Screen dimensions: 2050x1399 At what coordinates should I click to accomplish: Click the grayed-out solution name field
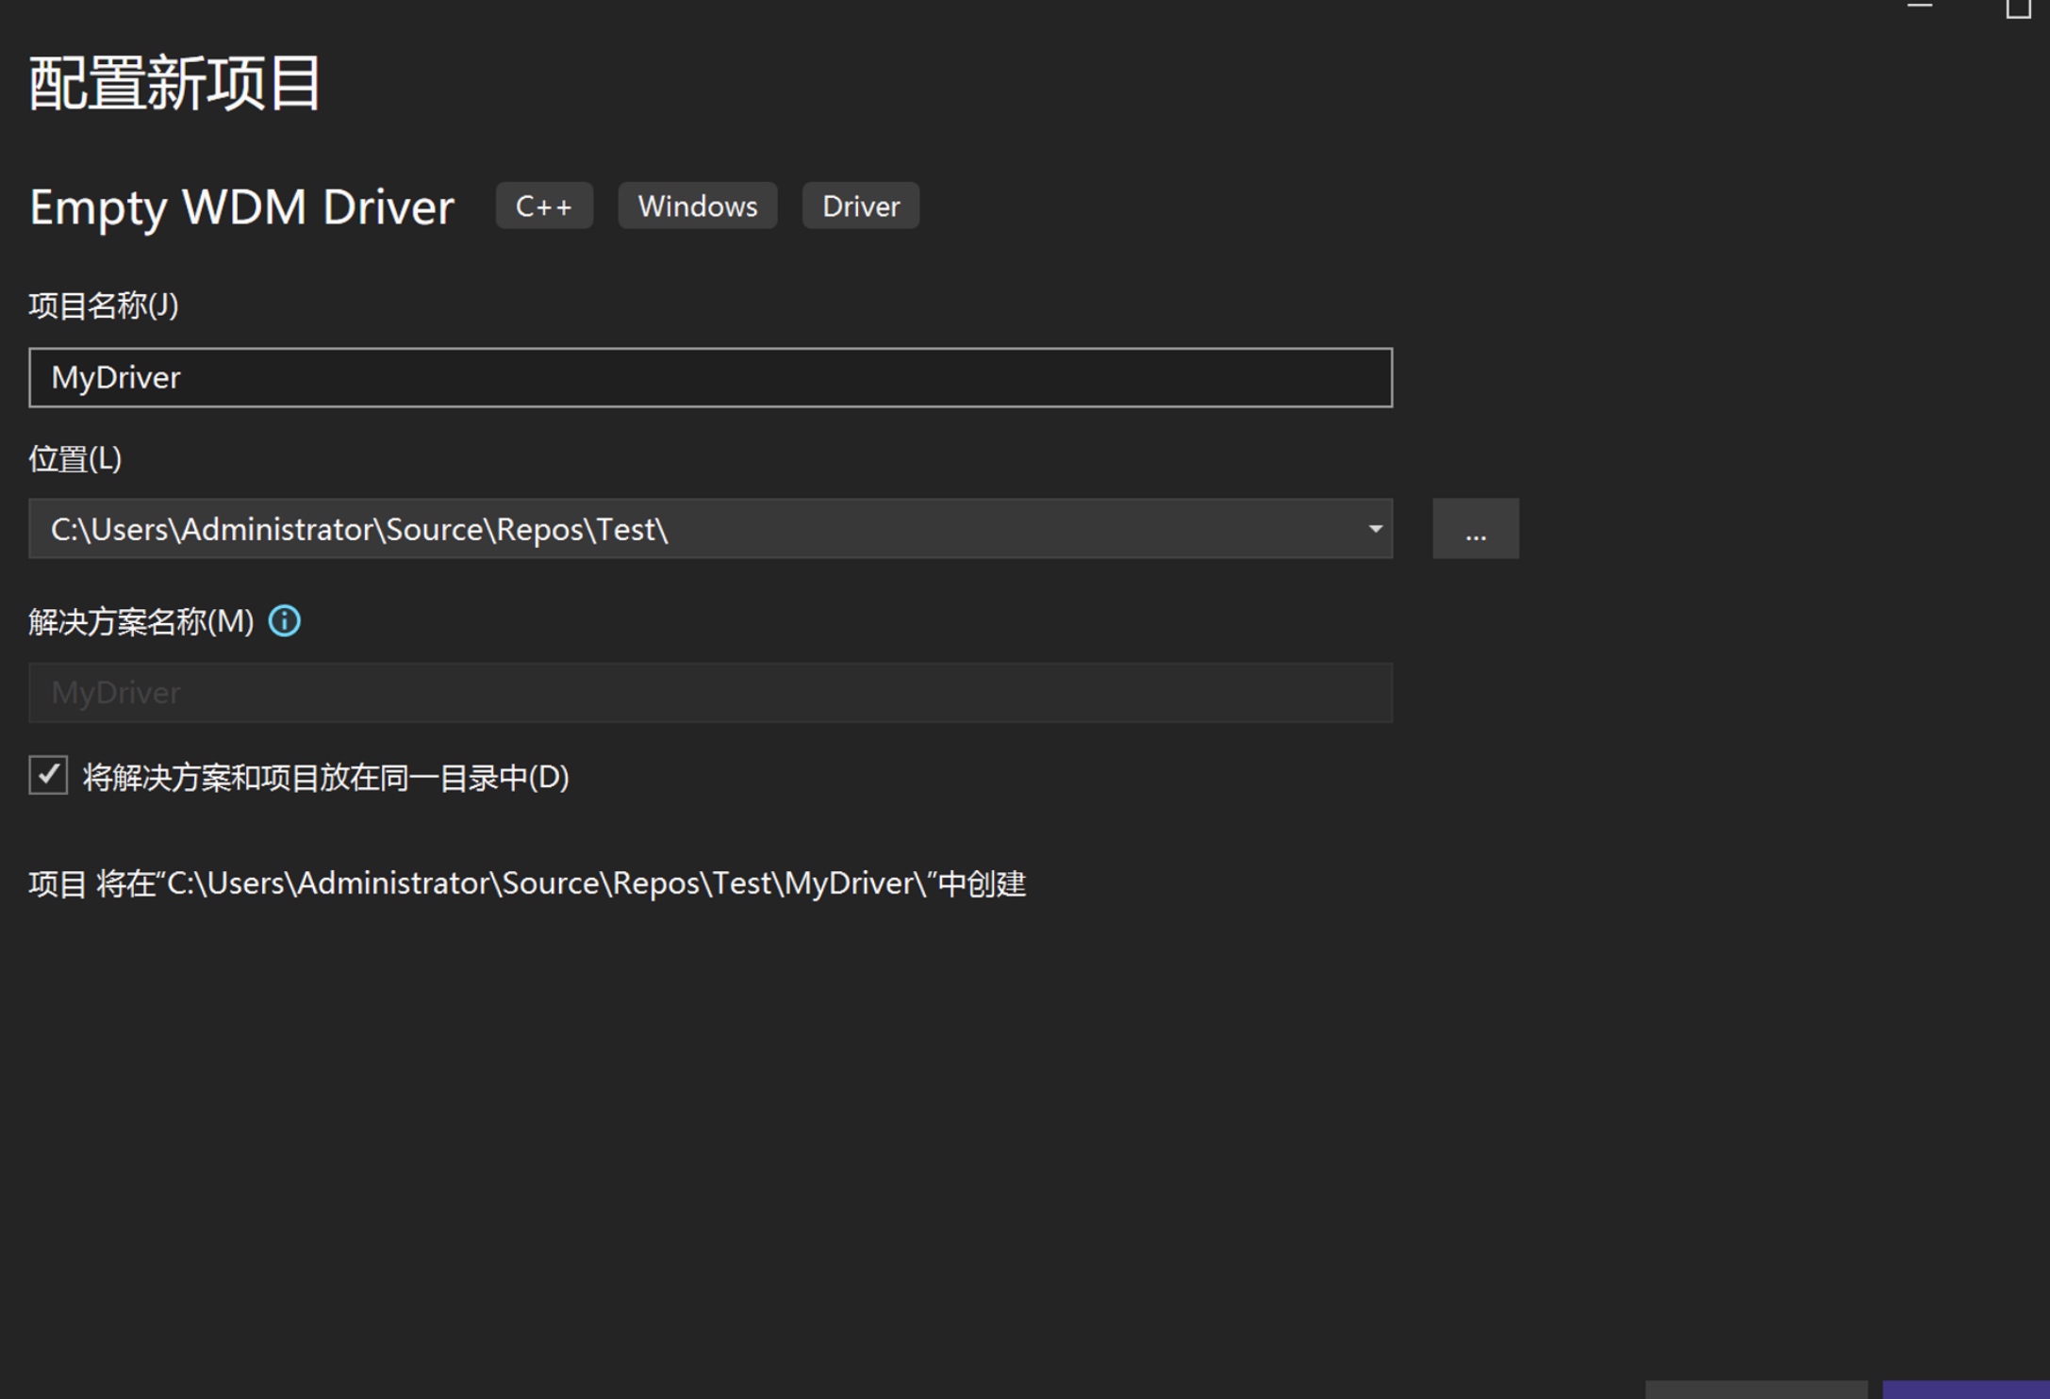point(709,693)
